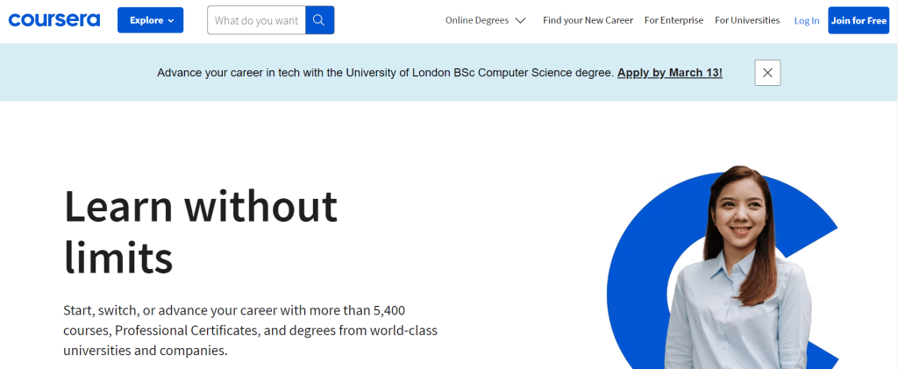Click the blue C-shaped hero graphic
Screen dimensions: 898x369
[x=631, y=280]
